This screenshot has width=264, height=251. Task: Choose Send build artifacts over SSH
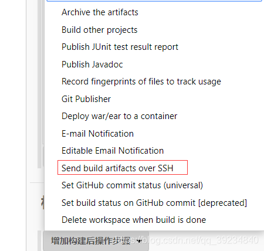[x=117, y=168]
